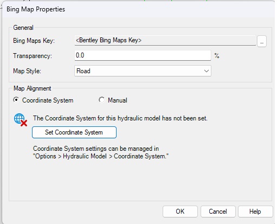277x224 pixels.
Task: Click the ellipsis button beside Bing Maps Key
Action: (x=262, y=41)
